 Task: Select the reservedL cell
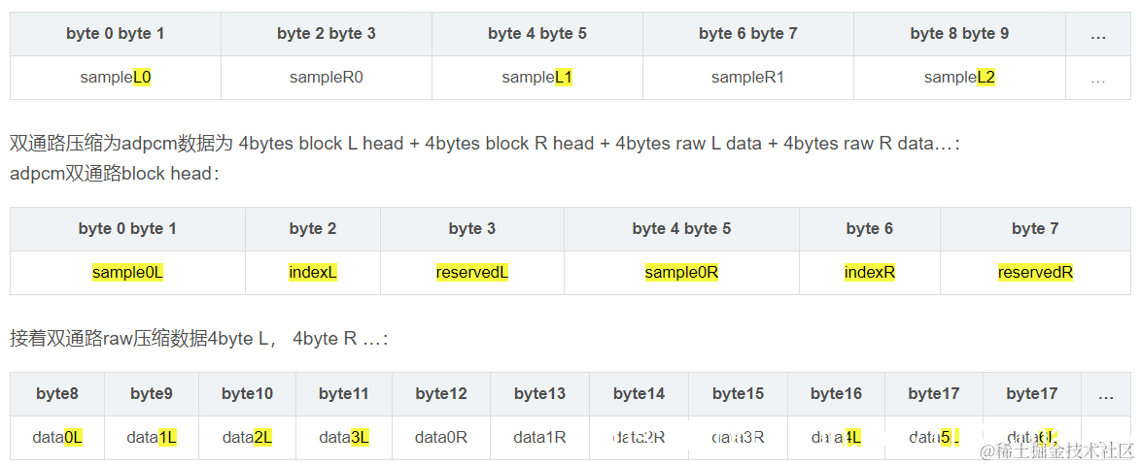pyautogui.click(x=472, y=273)
